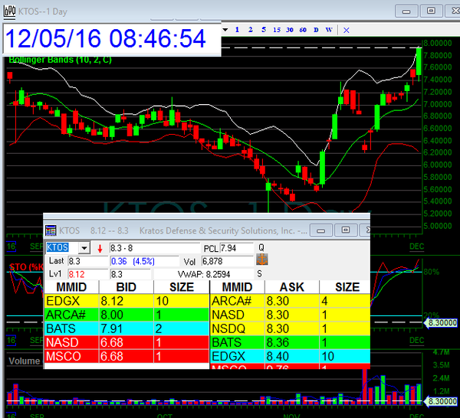Viewport: 460px width, 418px height.
Task: Select the 60-minute timeframe
Action: tap(303, 30)
